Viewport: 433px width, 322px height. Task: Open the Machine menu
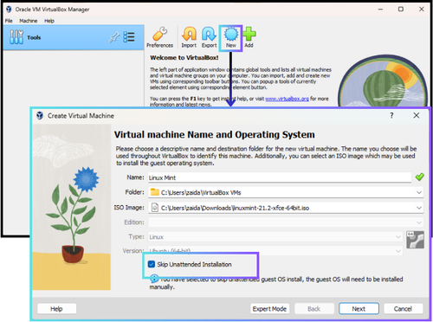tap(29, 21)
